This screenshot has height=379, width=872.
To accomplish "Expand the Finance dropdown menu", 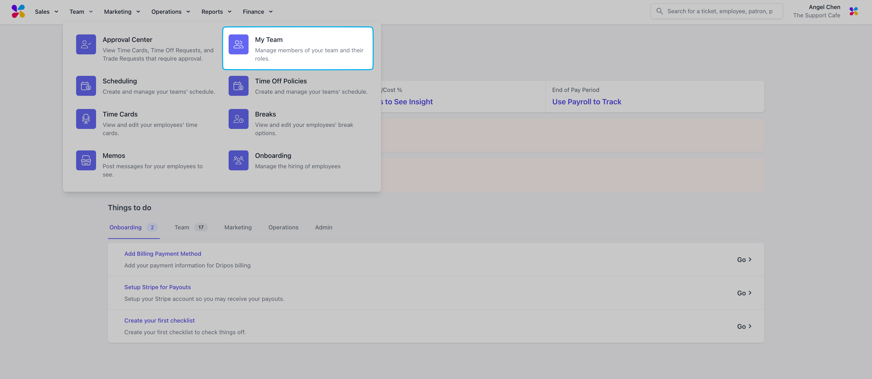I will [257, 12].
